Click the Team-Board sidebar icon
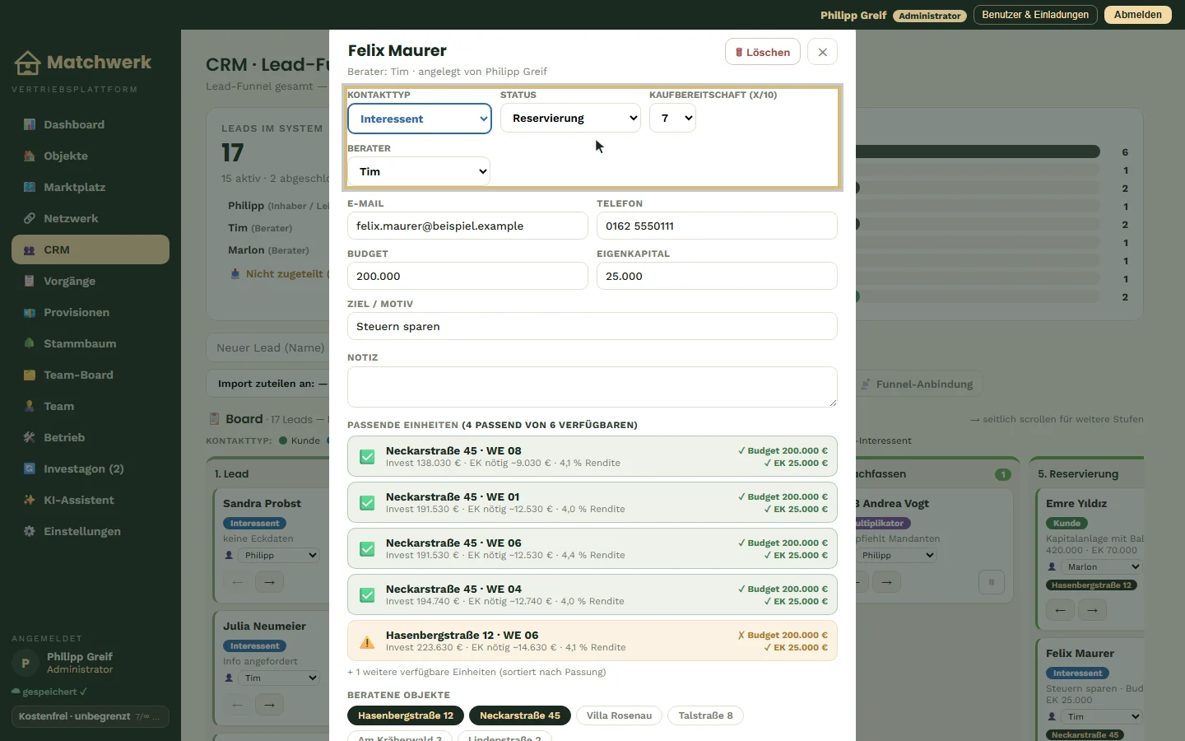The height and width of the screenshot is (741, 1185). [30, 375]
